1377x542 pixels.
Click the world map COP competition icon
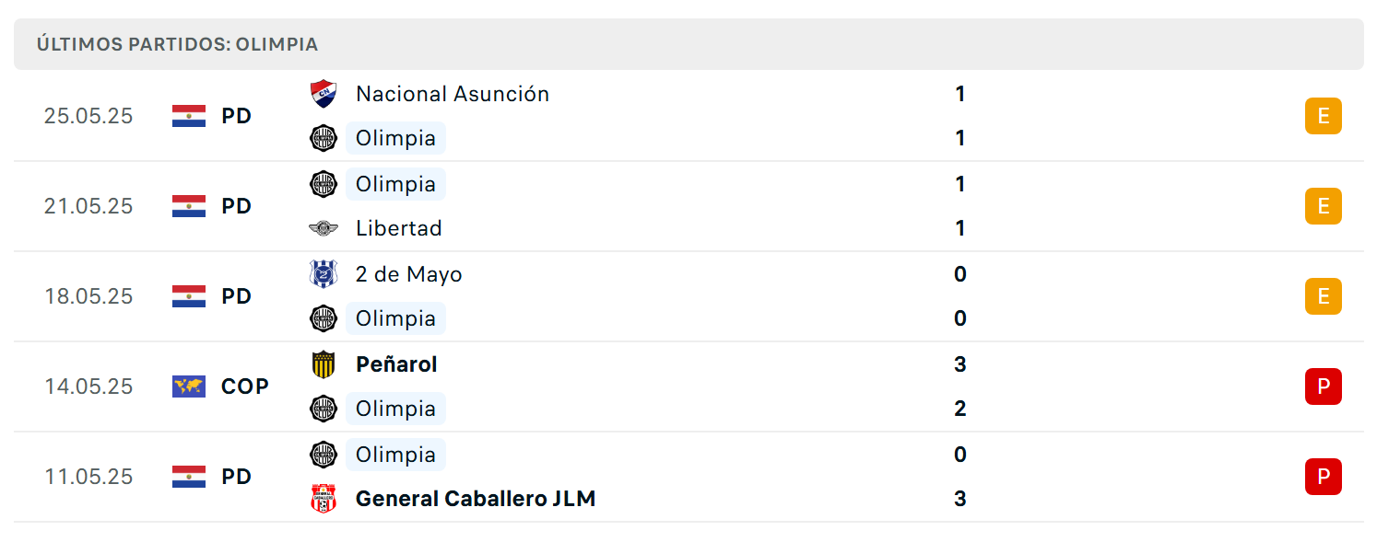(189, 386)
